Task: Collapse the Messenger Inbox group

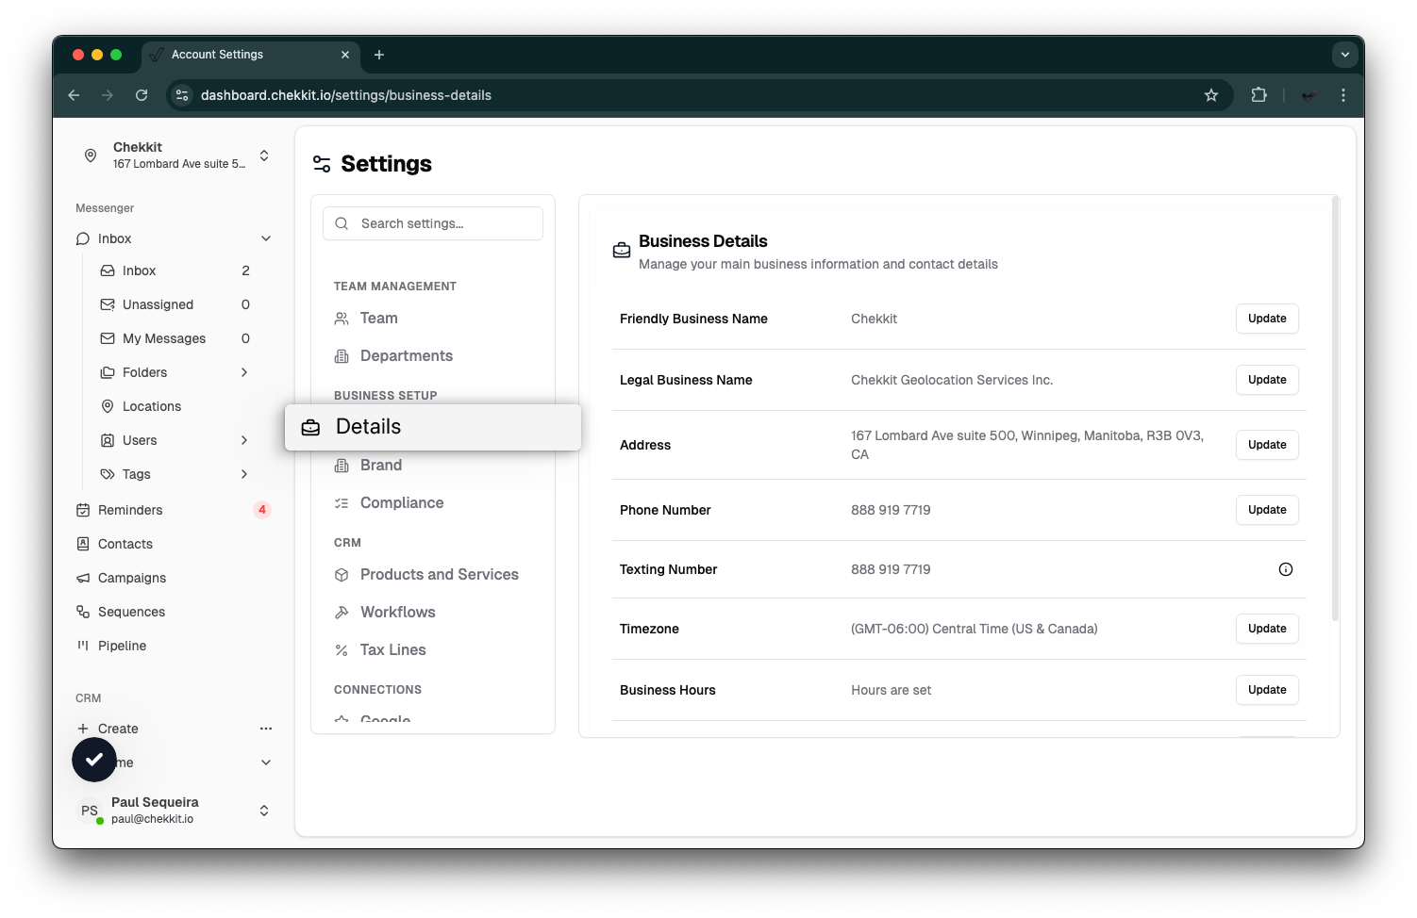Action: pyautogui.click(x=266, y=238)
